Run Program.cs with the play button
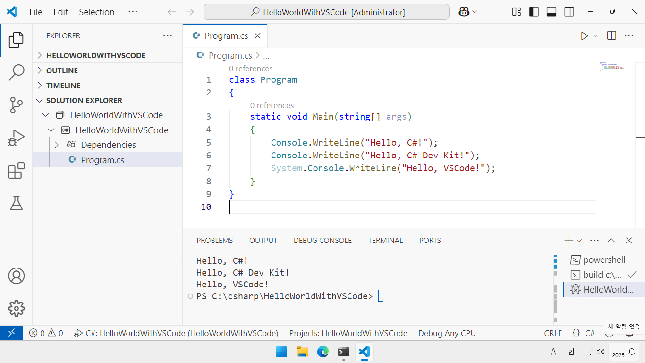 coord(585,35)
